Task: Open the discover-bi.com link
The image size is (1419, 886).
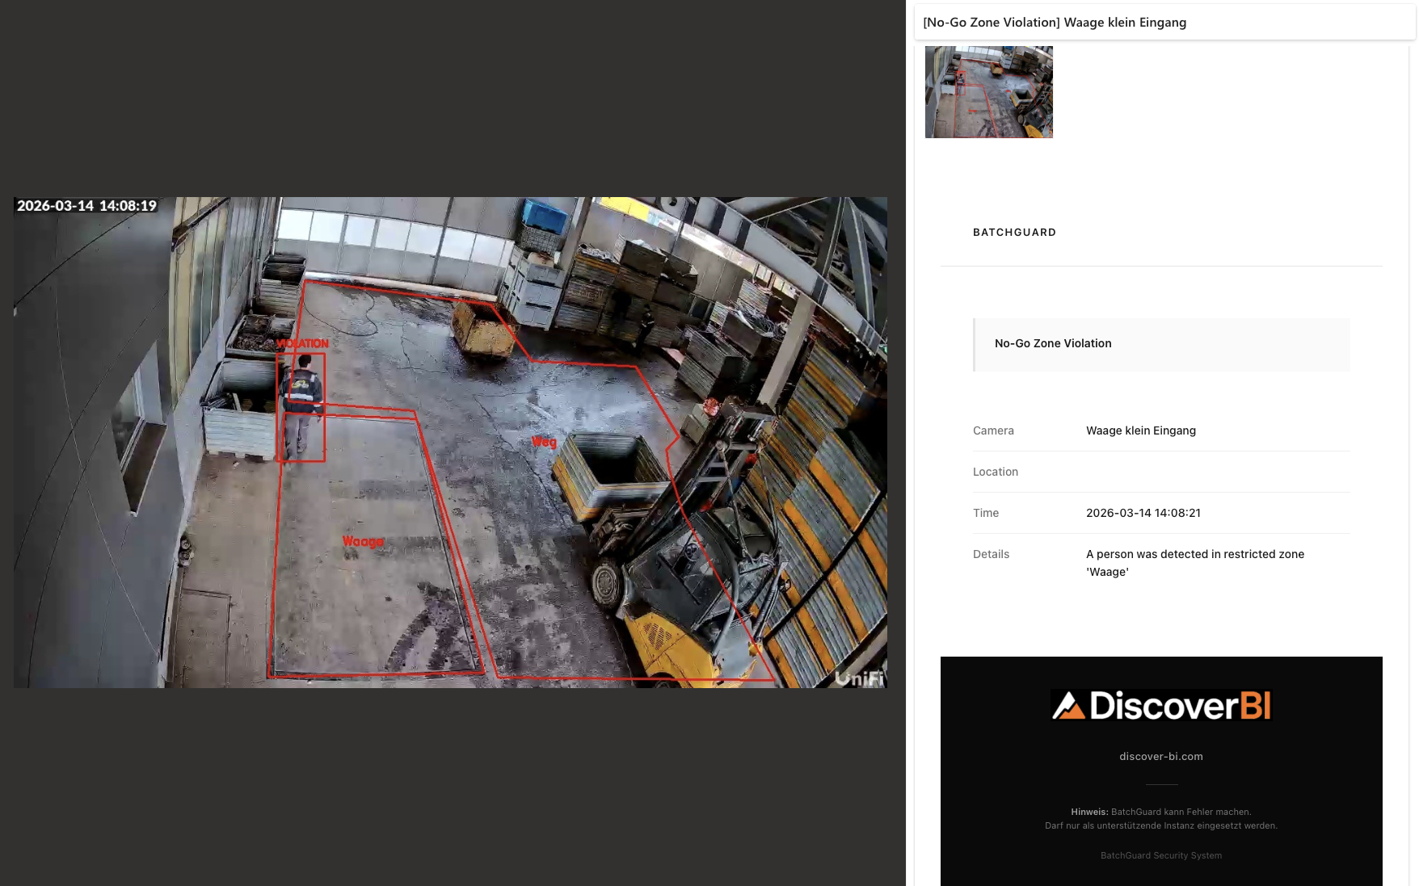Action: pyautogui.click(x=1160, y=757)
